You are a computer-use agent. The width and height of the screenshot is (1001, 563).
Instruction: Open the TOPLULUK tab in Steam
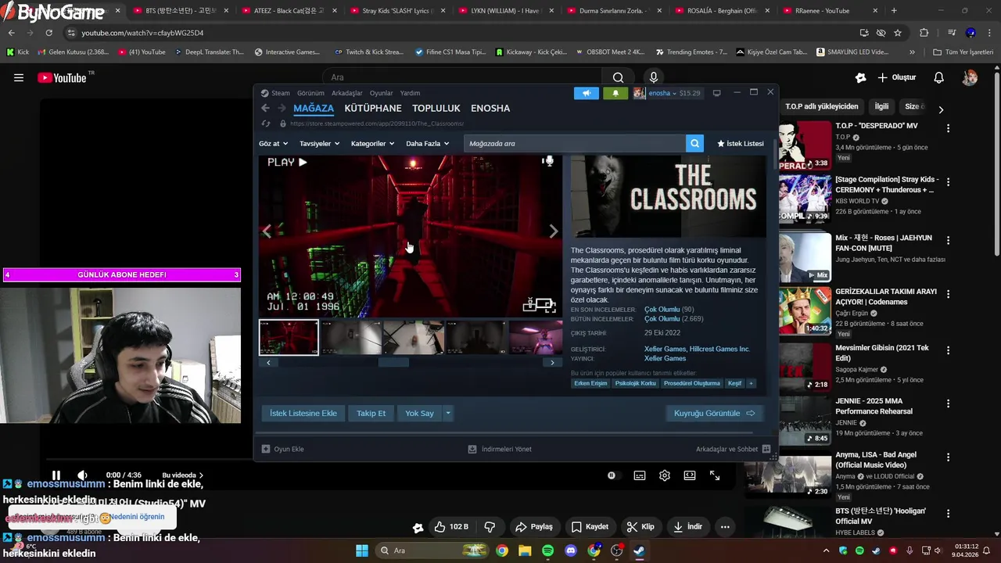[x=436, y=108]
